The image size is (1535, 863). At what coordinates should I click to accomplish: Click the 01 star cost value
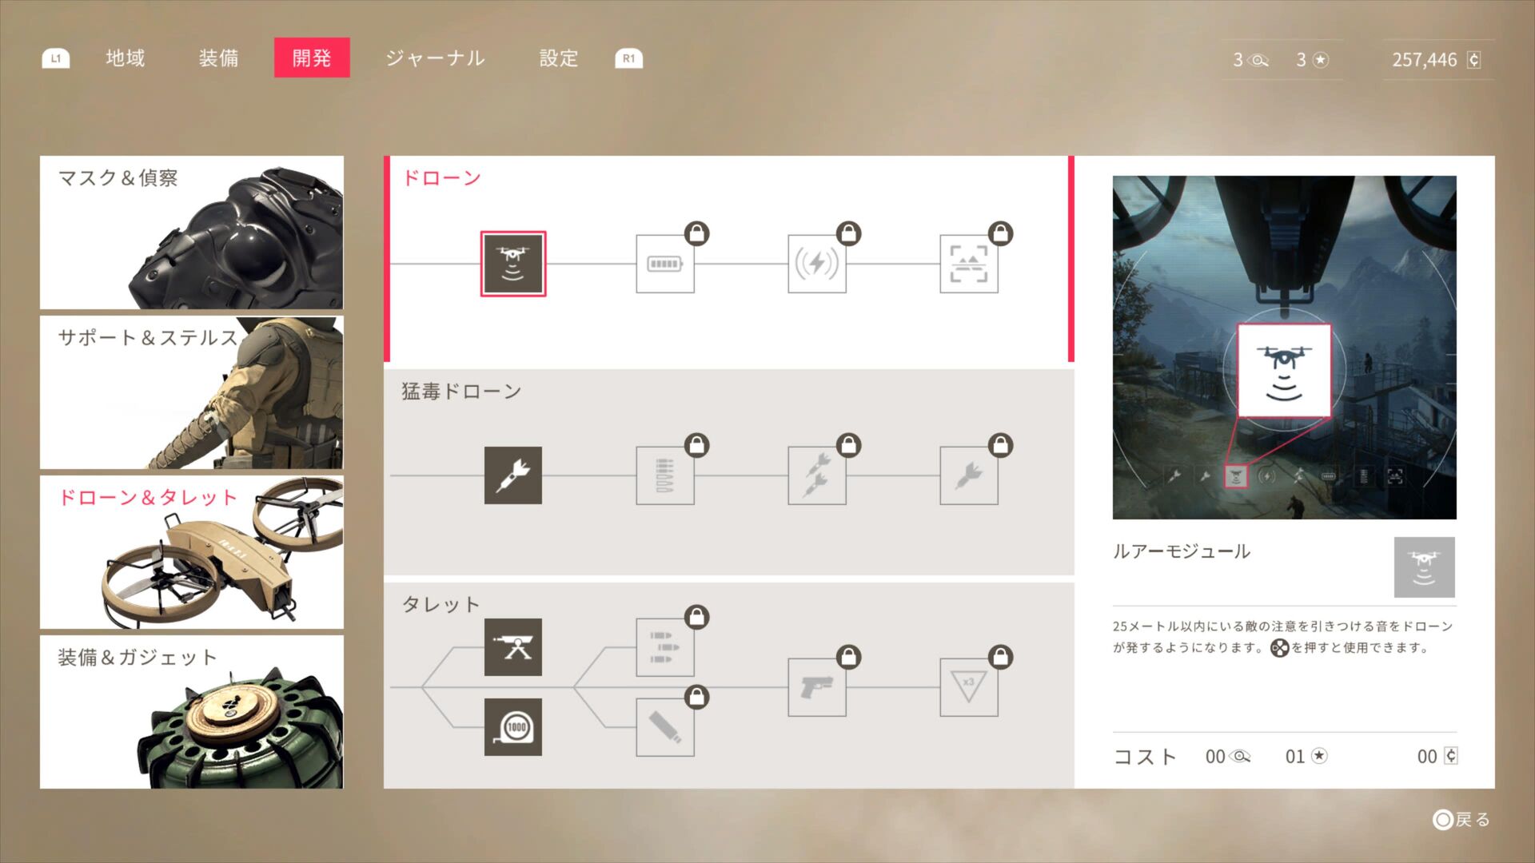tap(1295, 757)
